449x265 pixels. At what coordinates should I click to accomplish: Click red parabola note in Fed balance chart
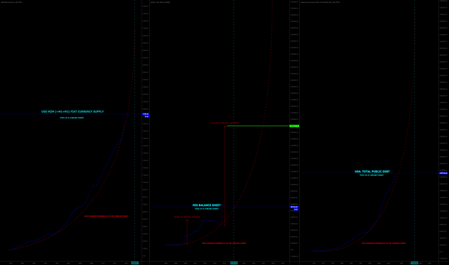coord(224,243)
